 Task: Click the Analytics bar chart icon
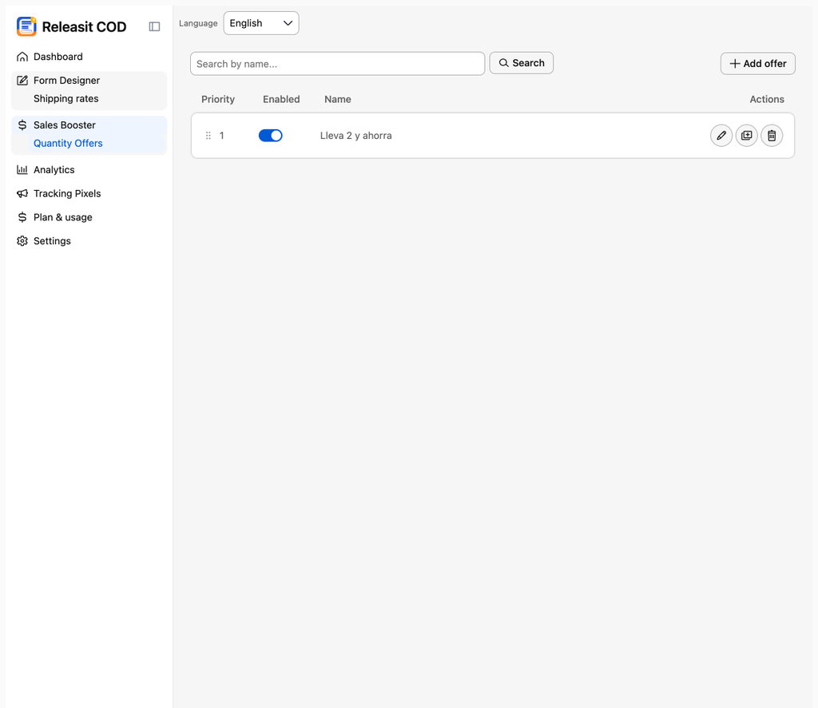[22, 169]
